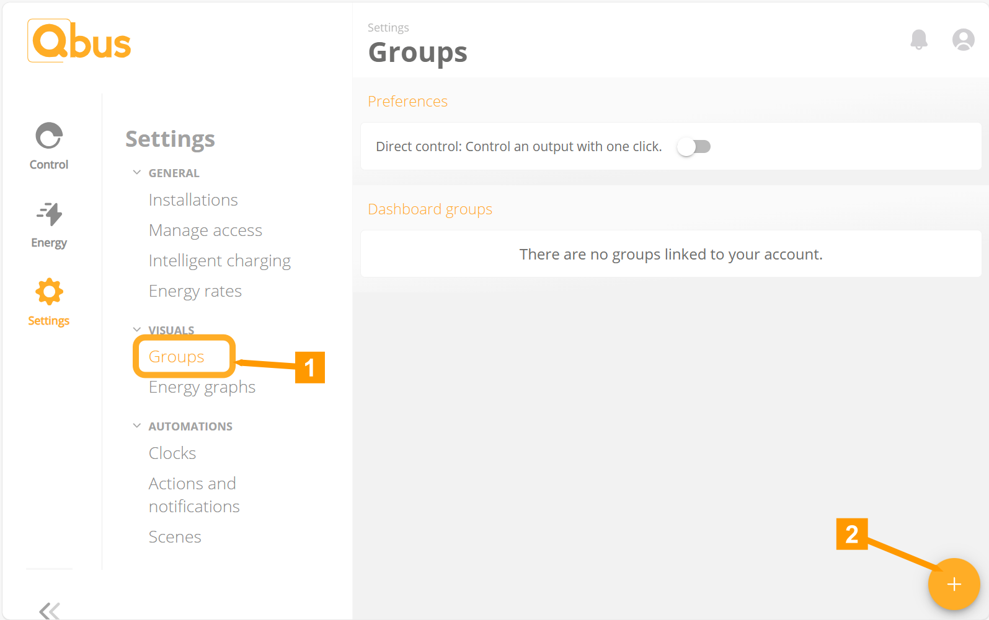The image size is (989, 620).
Task: Click the Preferences section heading
Action: pos(407,101)
